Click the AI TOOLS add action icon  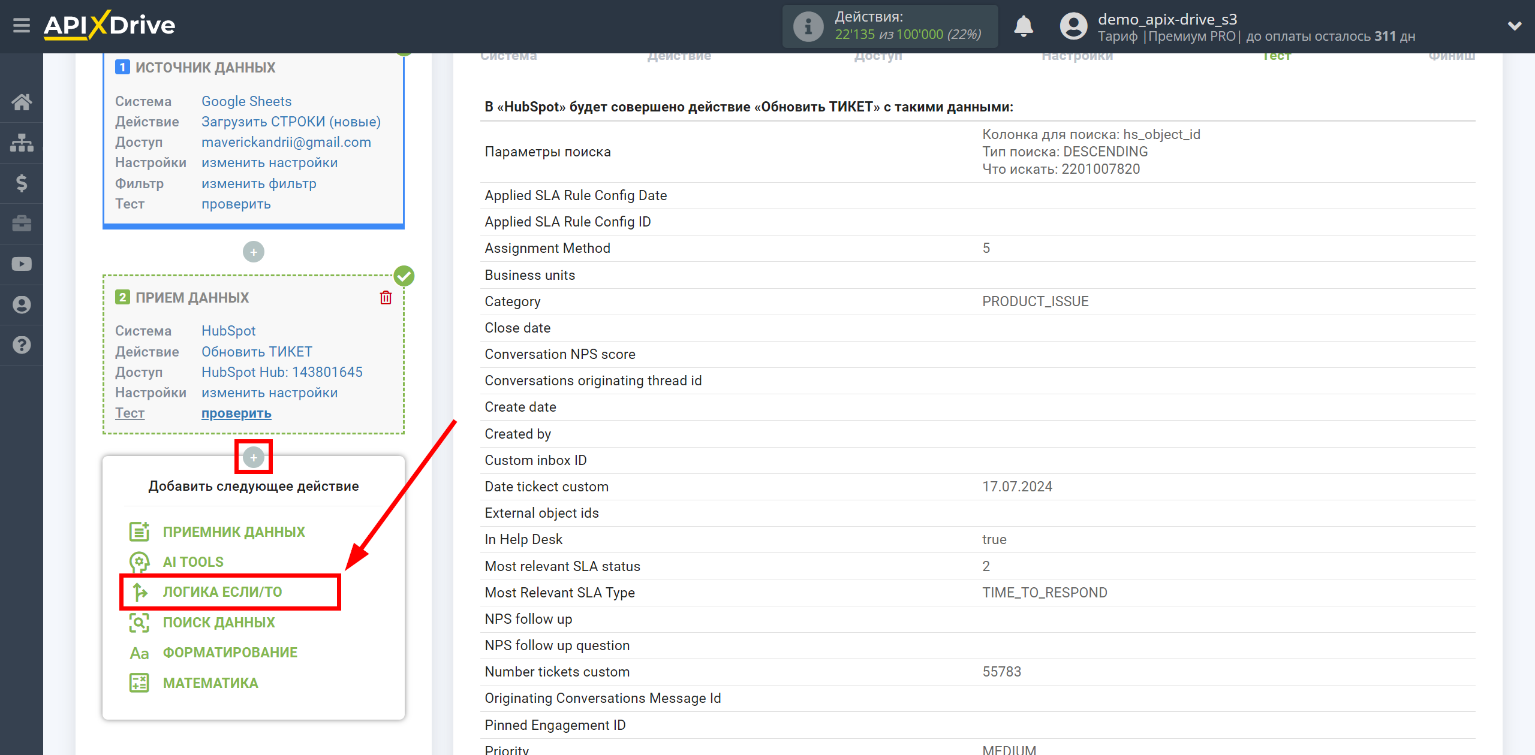(138, 560)
